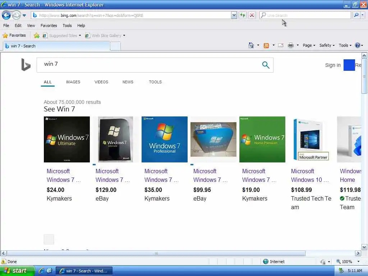Expand the Print dropdown arrow
The height and width of the screenshot is (276, 368).
298,45
